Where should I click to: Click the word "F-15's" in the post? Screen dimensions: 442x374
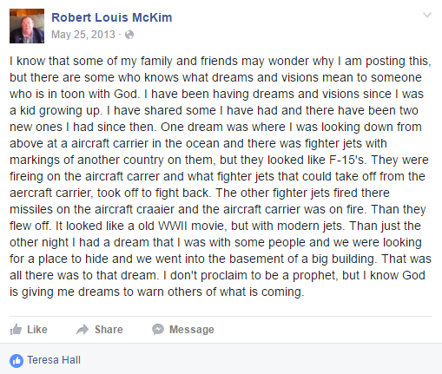tap(348, 160)
